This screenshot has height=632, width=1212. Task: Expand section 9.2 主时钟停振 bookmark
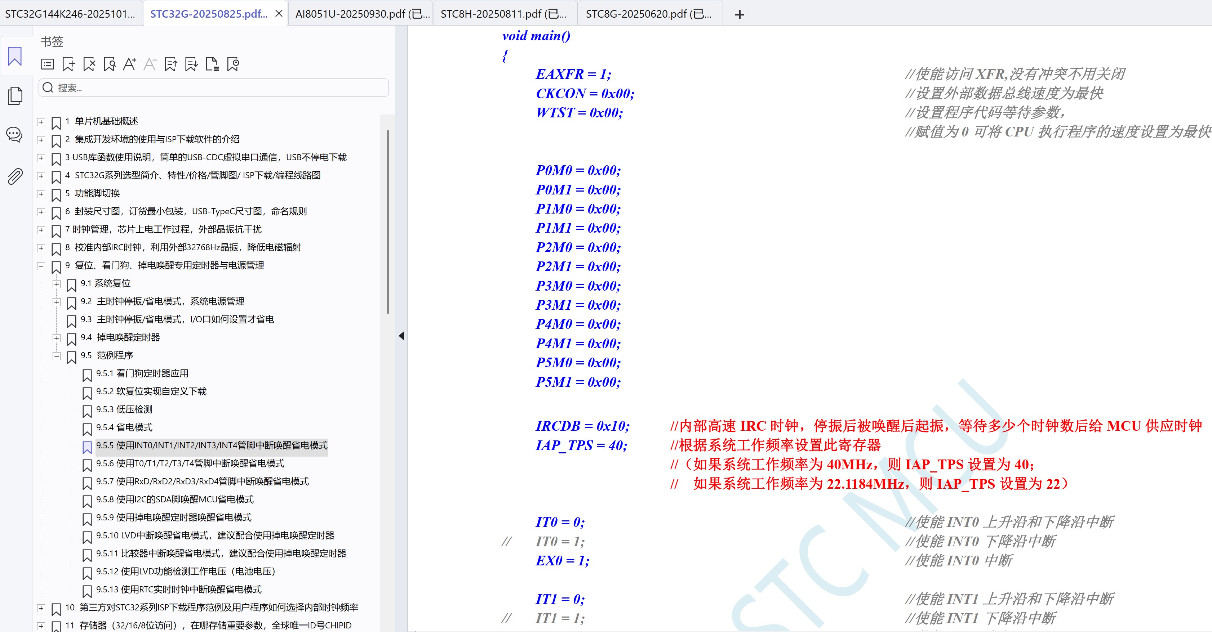click(57, 301)
